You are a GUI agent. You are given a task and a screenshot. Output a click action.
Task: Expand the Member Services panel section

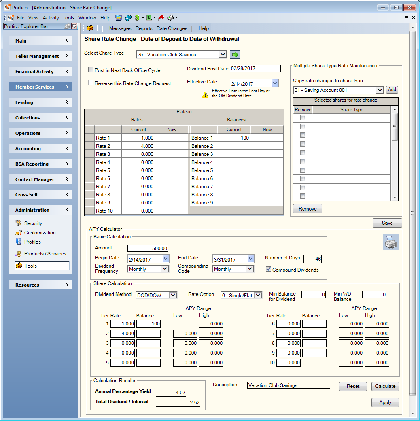point(40,87)
